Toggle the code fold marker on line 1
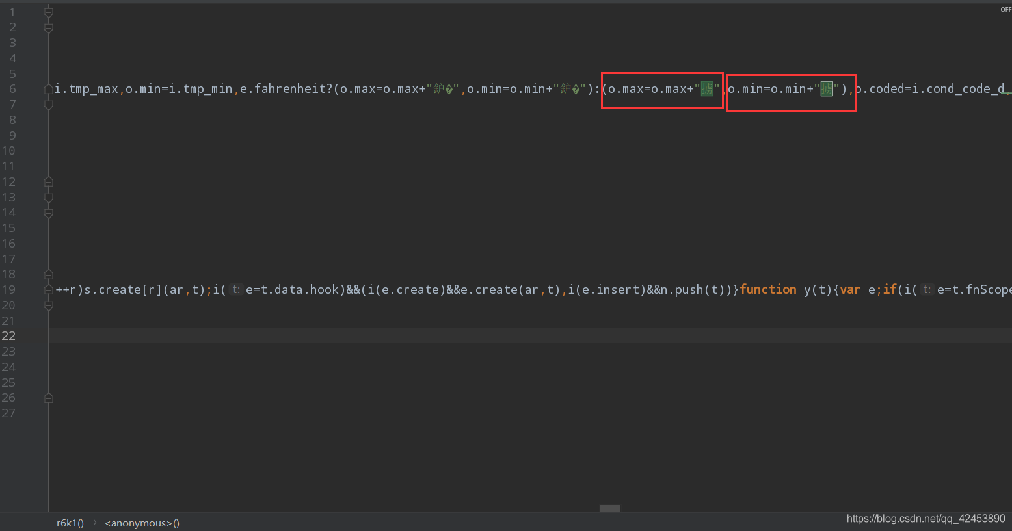1012x531 pixels. (49, 12)
